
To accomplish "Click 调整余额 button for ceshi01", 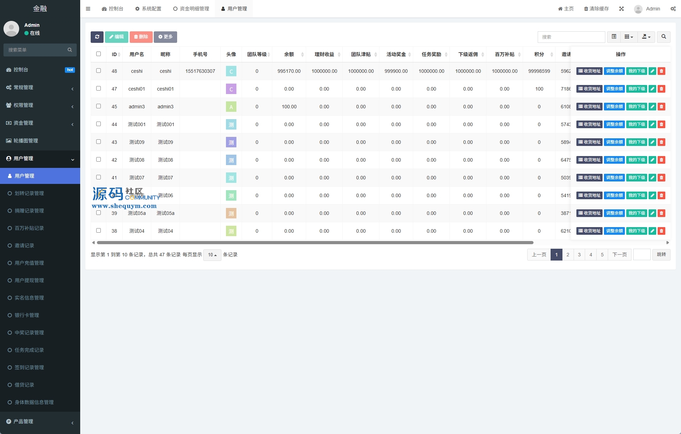I will pos(614,89).
